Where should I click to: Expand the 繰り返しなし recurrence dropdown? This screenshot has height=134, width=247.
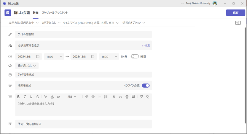point(27,66)
